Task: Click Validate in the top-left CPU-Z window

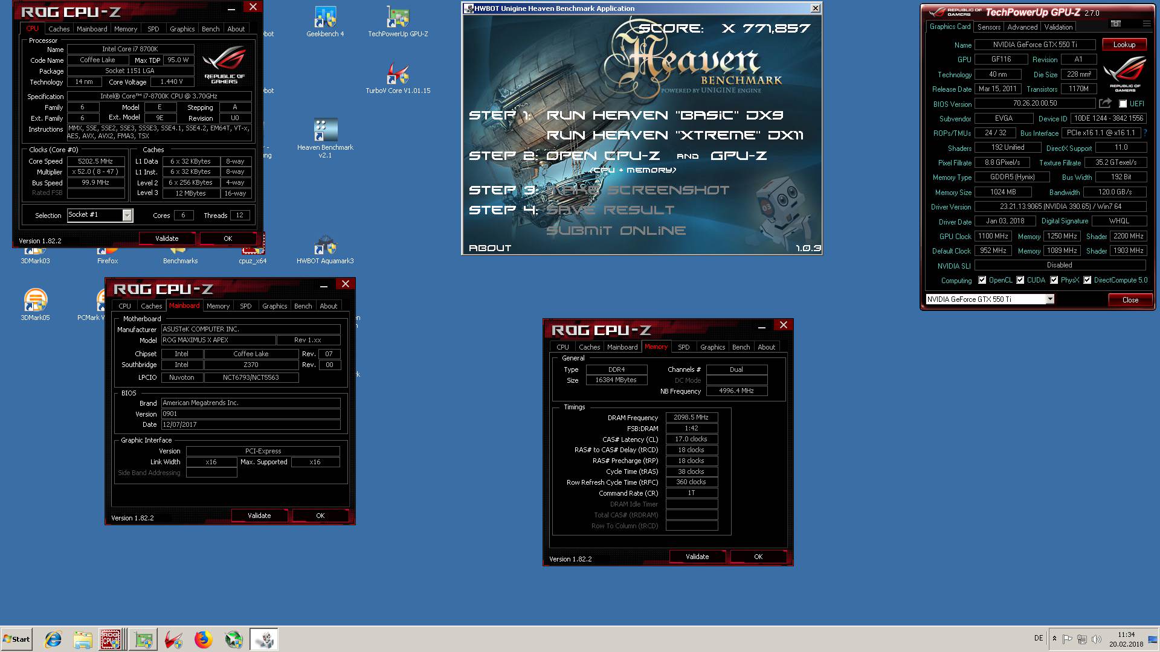Action: click(167, 238)
